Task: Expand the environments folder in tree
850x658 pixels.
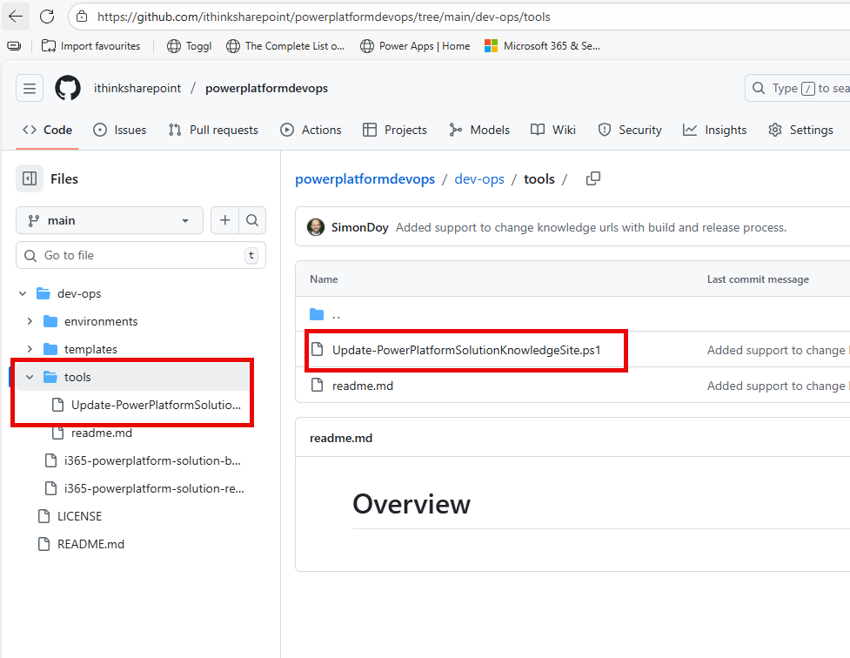Action: coord(30,321)
